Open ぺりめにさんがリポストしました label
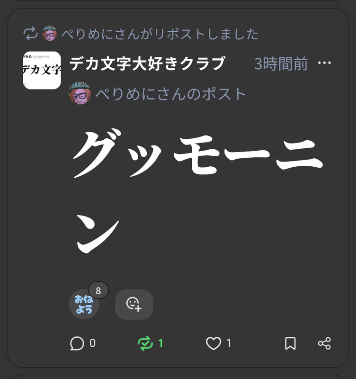Image resolution: width=356 pixels, height=379 pixels. [160, 34]
